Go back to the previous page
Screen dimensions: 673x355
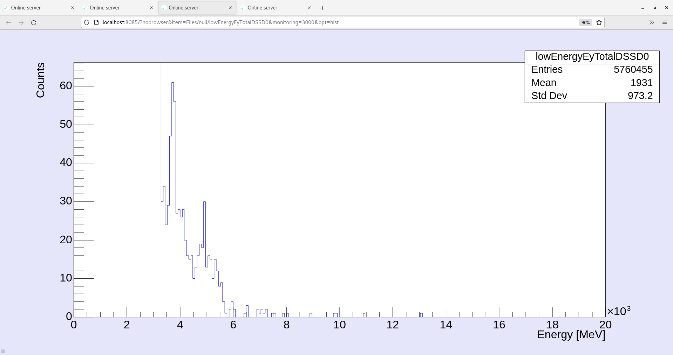[x=8, y=22]
